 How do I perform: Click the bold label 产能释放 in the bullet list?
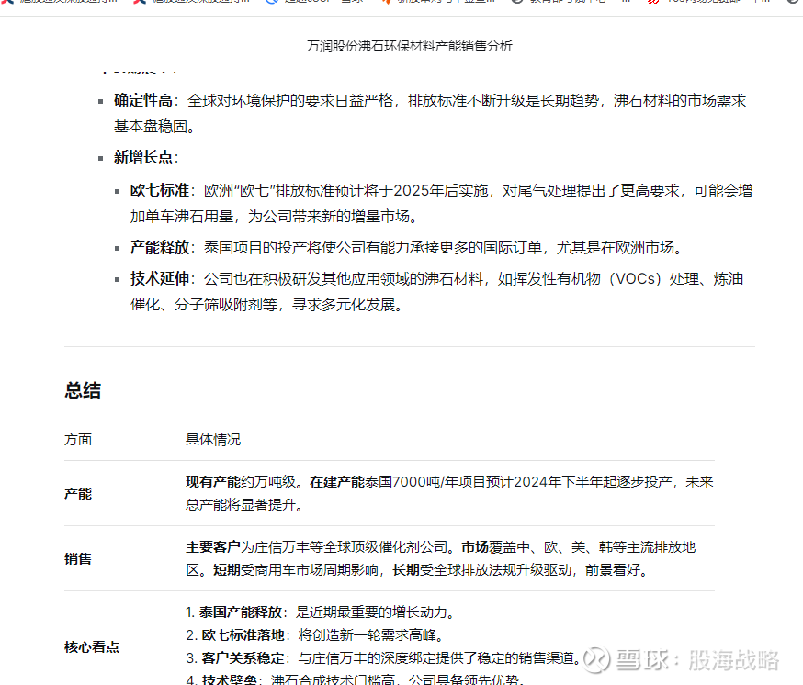pos(160,247)
